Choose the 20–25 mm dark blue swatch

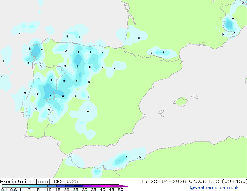coord(69,186)
